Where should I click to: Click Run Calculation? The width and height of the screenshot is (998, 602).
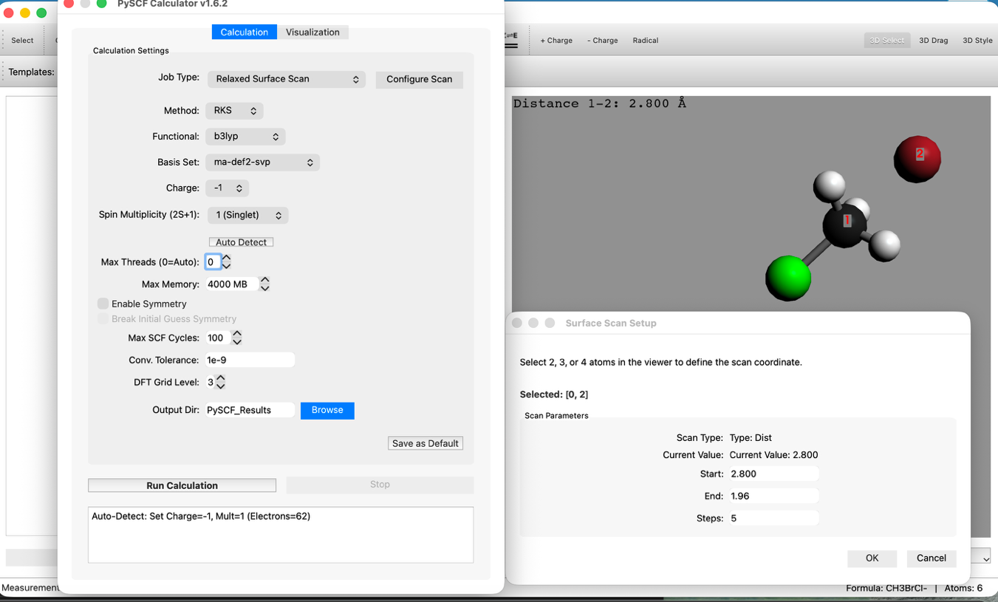tap(181, 485)
